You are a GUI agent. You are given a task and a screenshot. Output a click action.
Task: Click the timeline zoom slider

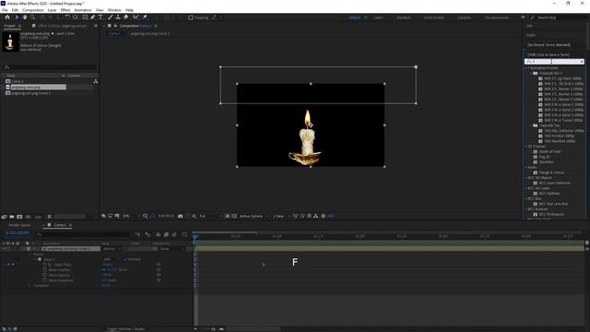(213, 329)
